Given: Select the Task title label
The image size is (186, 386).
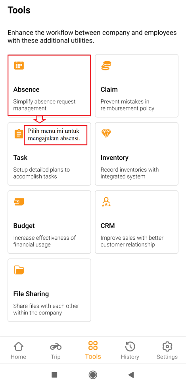Looking at the screenshot, I should (20, 157).
